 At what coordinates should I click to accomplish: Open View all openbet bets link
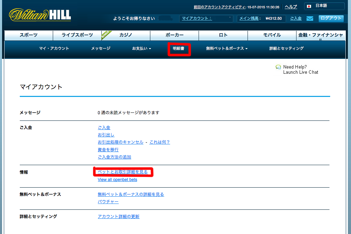click(x=117, y=180)
